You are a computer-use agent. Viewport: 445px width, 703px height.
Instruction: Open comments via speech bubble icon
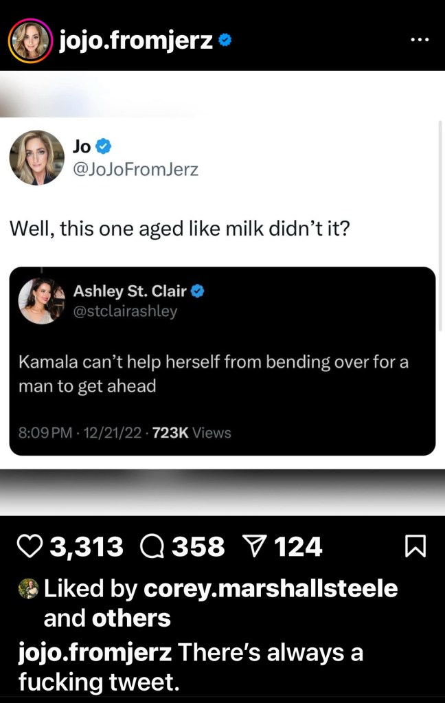(150, 547)
